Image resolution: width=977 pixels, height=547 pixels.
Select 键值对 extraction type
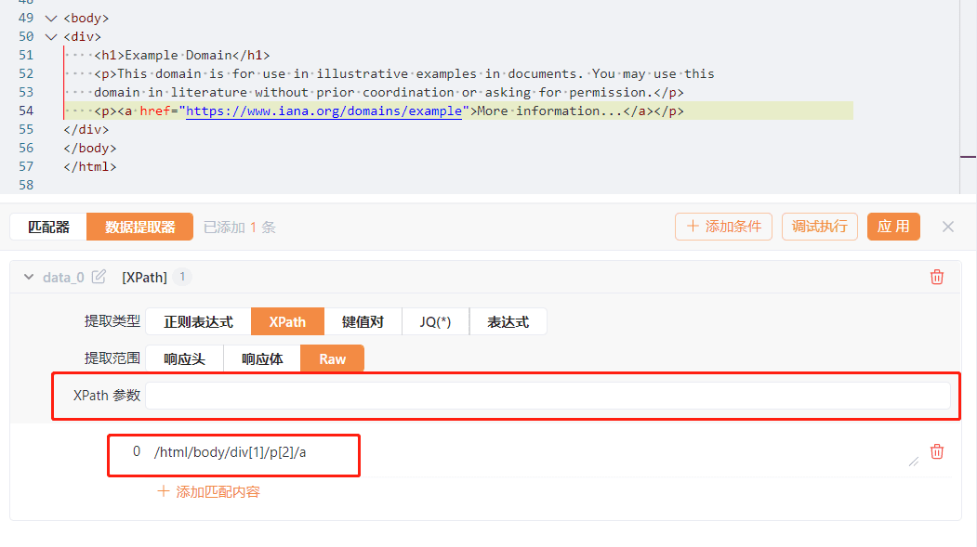363,321
